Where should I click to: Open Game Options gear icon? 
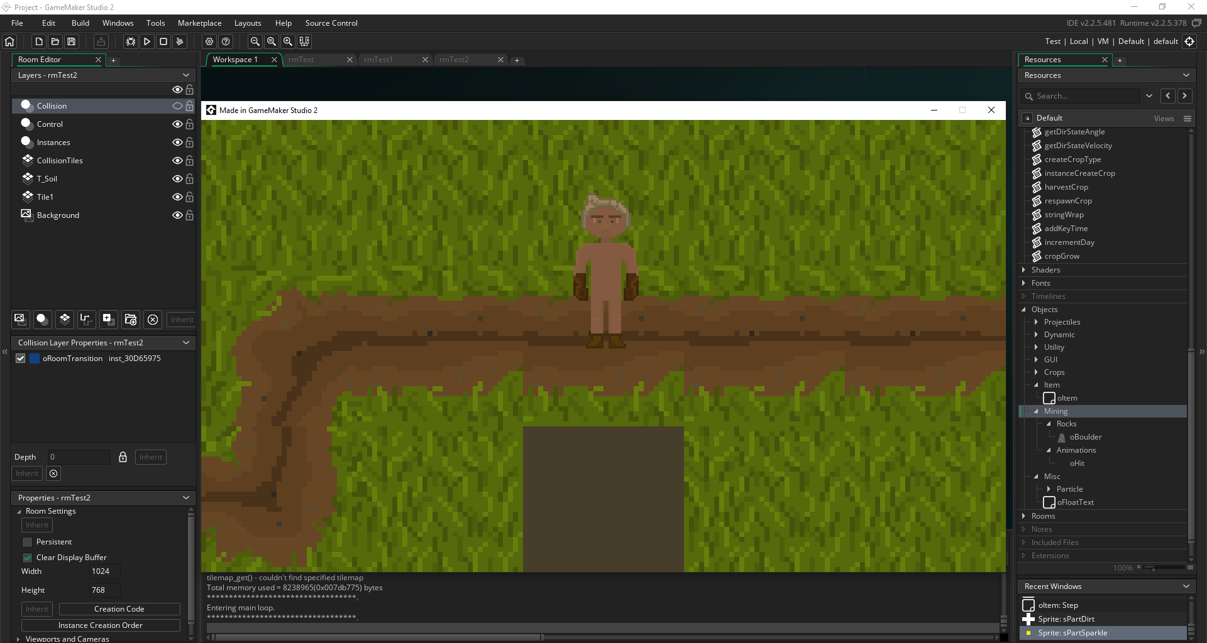coord(209,41)
